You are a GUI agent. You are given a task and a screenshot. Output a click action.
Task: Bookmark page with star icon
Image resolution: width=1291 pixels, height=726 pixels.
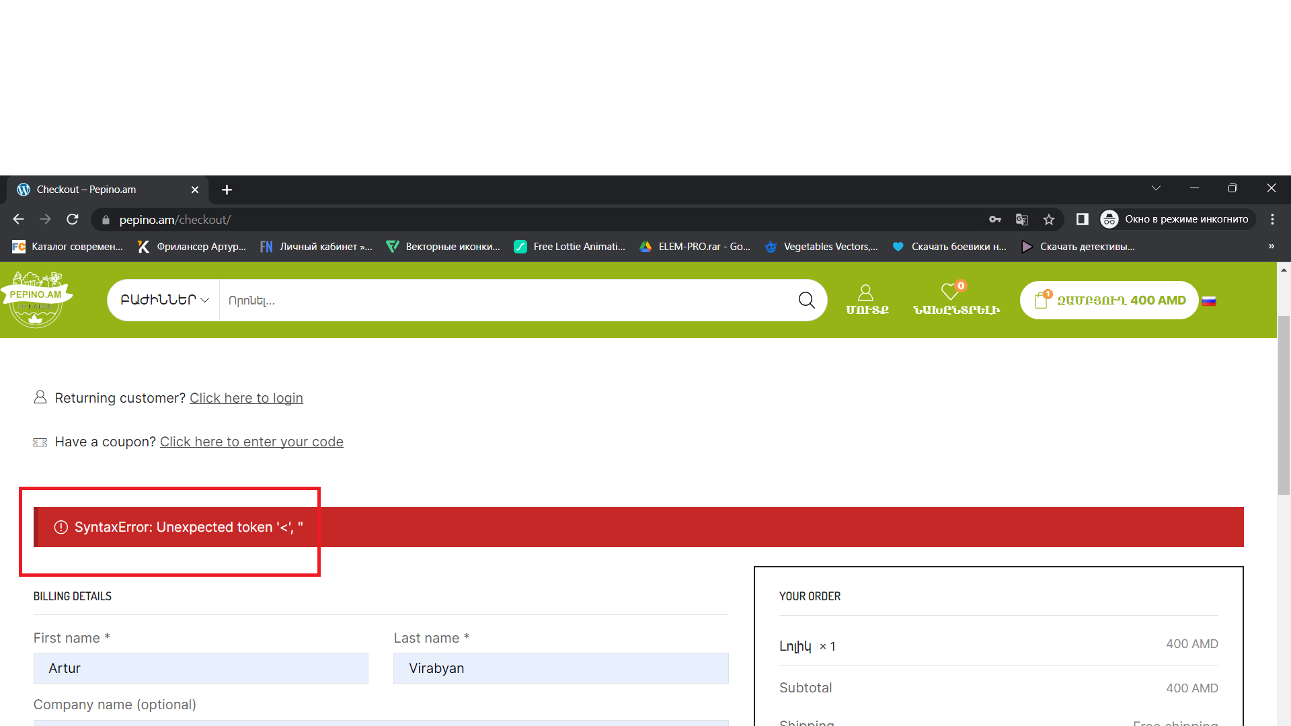[x=1049, y=220]
